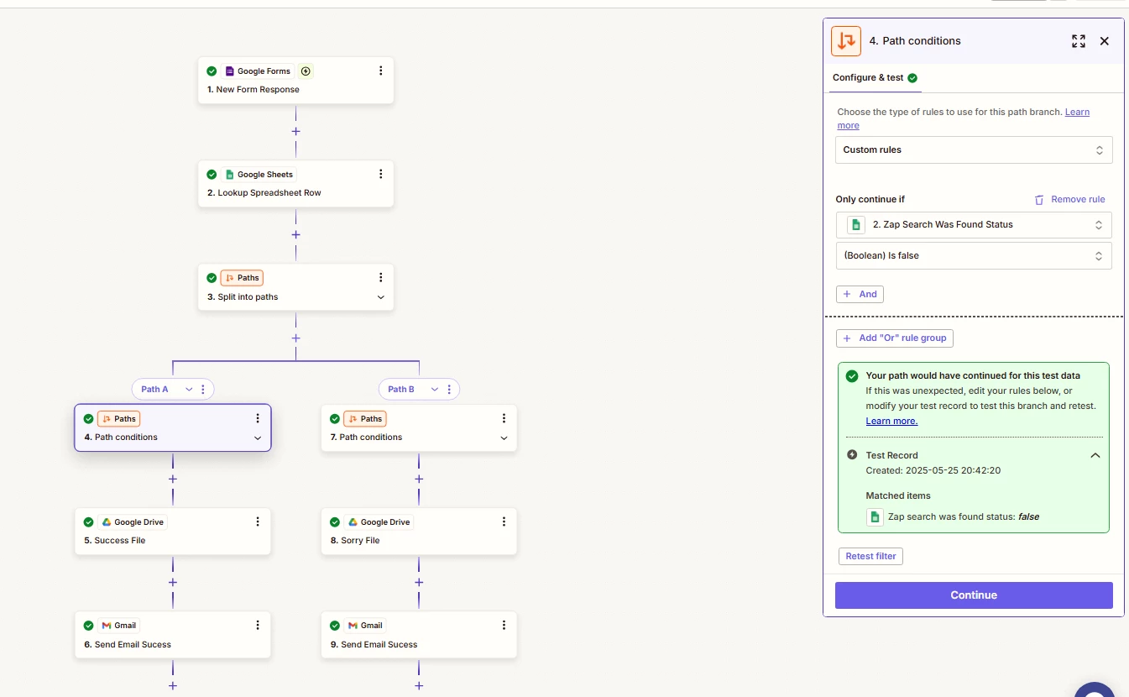Screen dimensions: 1129x697
Task: Click Add "Or" rule group button
Action: coord(895,338)
